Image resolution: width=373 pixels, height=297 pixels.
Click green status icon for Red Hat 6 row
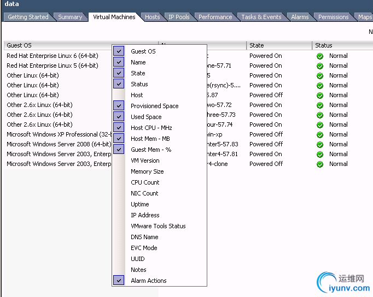click(320, 56)
